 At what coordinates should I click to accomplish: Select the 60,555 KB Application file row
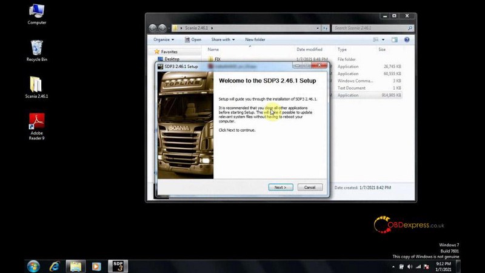[x=366, y=73]
